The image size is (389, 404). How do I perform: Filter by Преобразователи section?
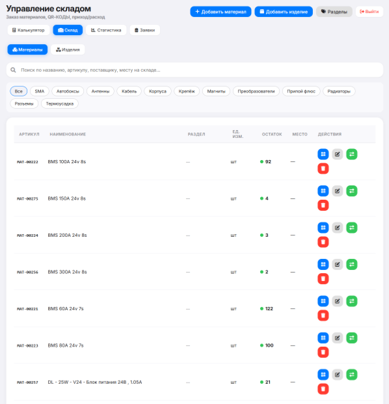(256, 91)
